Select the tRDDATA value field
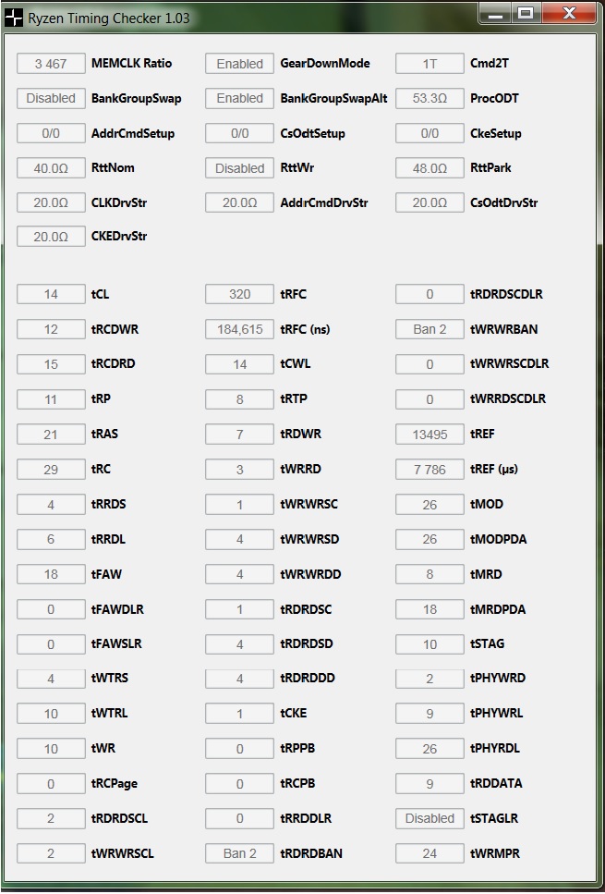 [x=430, y=783]
